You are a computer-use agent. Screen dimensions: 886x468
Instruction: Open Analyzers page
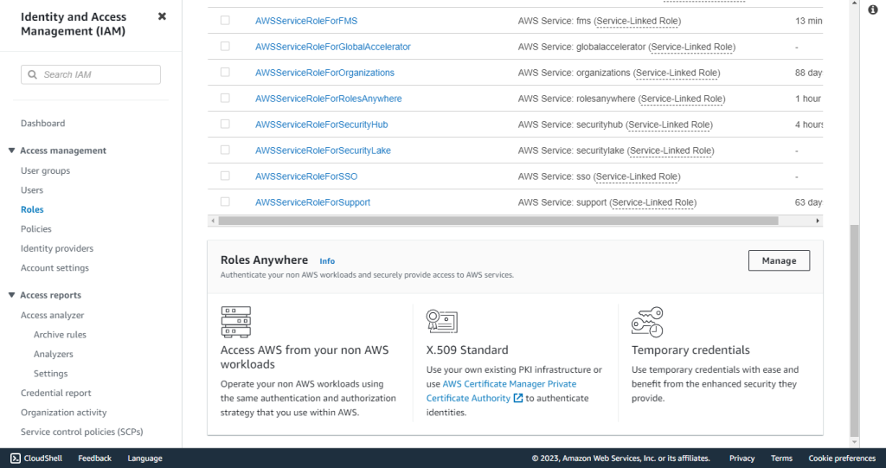53,355
